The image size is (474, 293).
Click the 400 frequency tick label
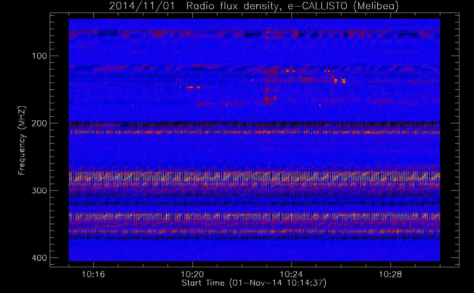click(x=39, y=258)
